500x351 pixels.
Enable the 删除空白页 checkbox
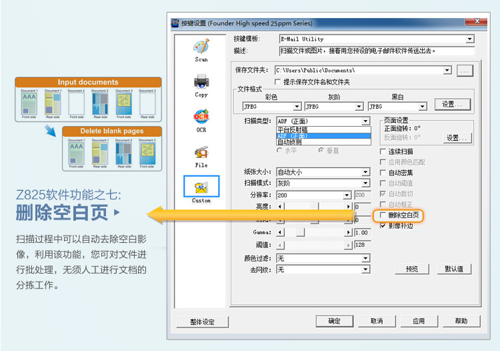(383, 215)
